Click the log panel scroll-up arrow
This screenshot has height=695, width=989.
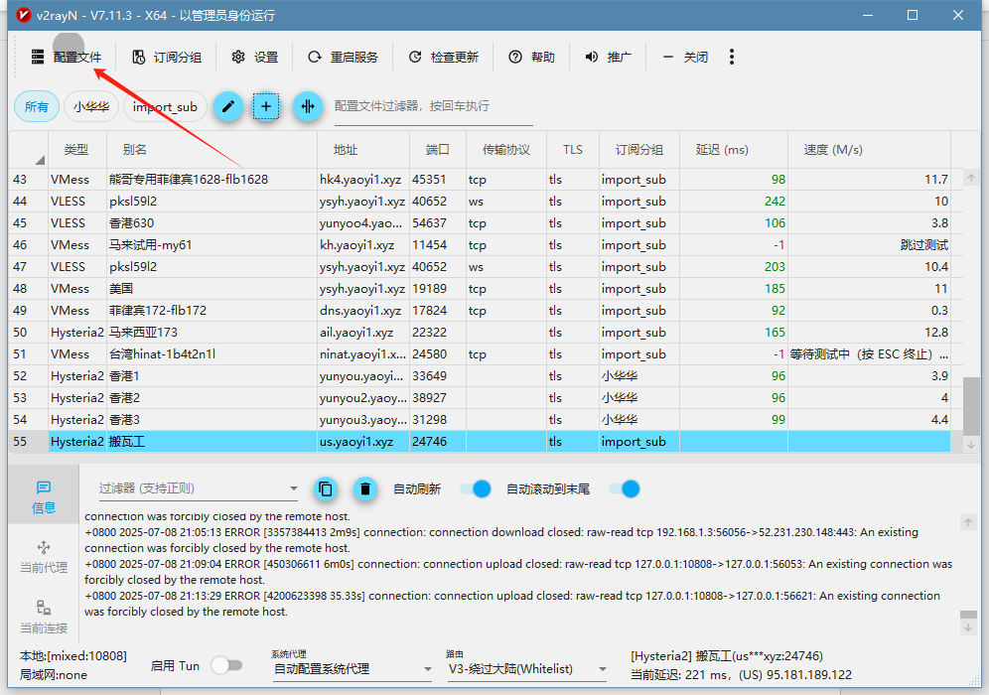pos(968,522)
